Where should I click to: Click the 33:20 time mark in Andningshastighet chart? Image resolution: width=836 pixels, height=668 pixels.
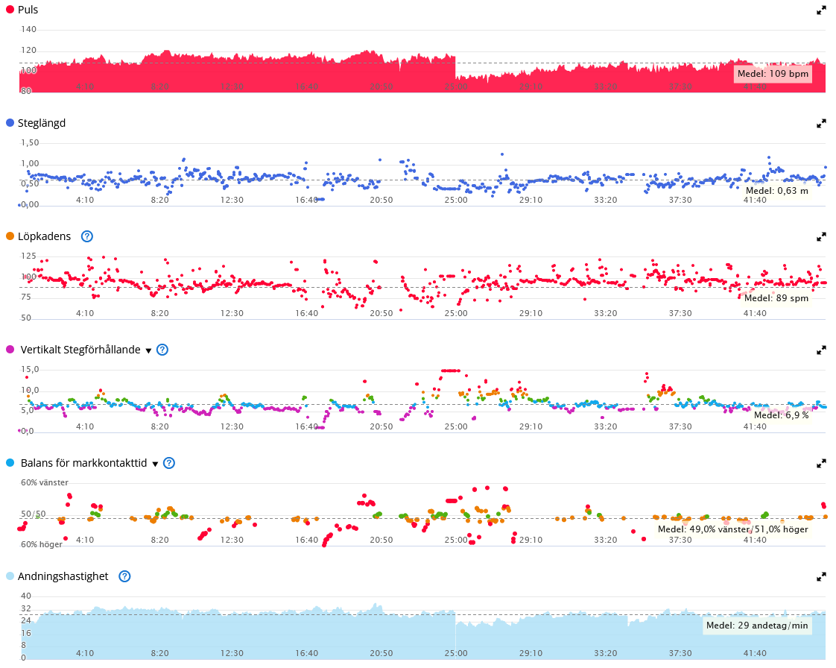pos(606,653)
